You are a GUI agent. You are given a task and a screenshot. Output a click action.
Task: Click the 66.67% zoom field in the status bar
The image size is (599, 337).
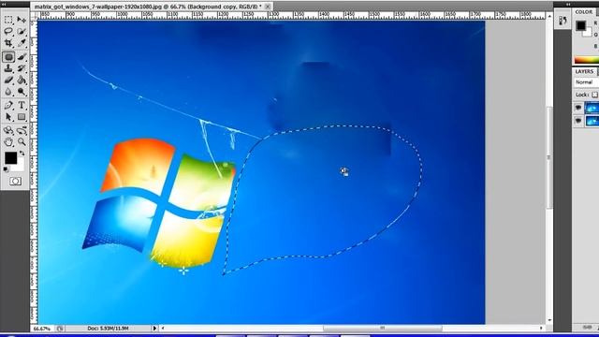point(42,329)
